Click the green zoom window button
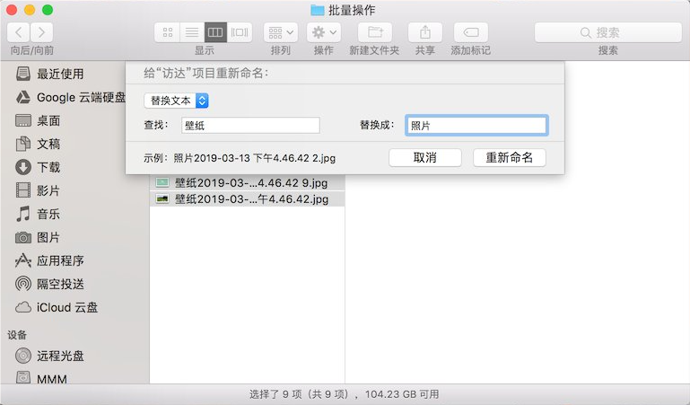This screenshot has width=690, height=405. click(48, 10)
